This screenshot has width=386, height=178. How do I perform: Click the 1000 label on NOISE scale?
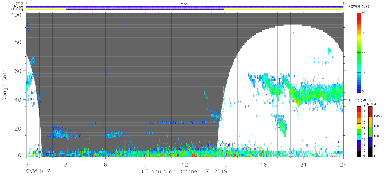coord(377,126)
